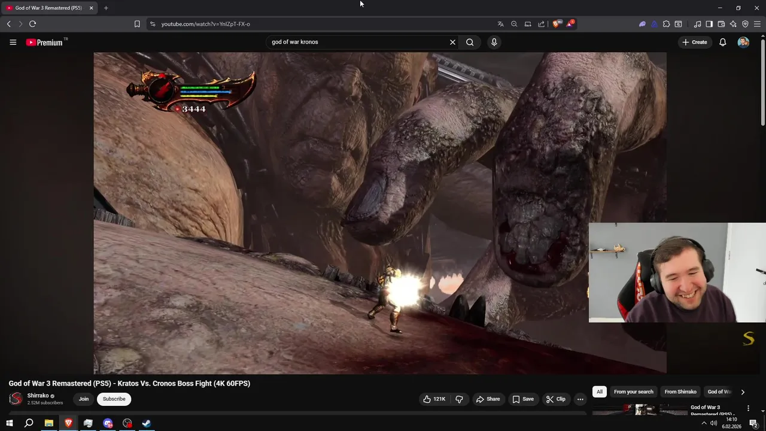Screen dimensions: 766x431
Task: Open Windows taskbar search
Action: [x=29, y=423]
